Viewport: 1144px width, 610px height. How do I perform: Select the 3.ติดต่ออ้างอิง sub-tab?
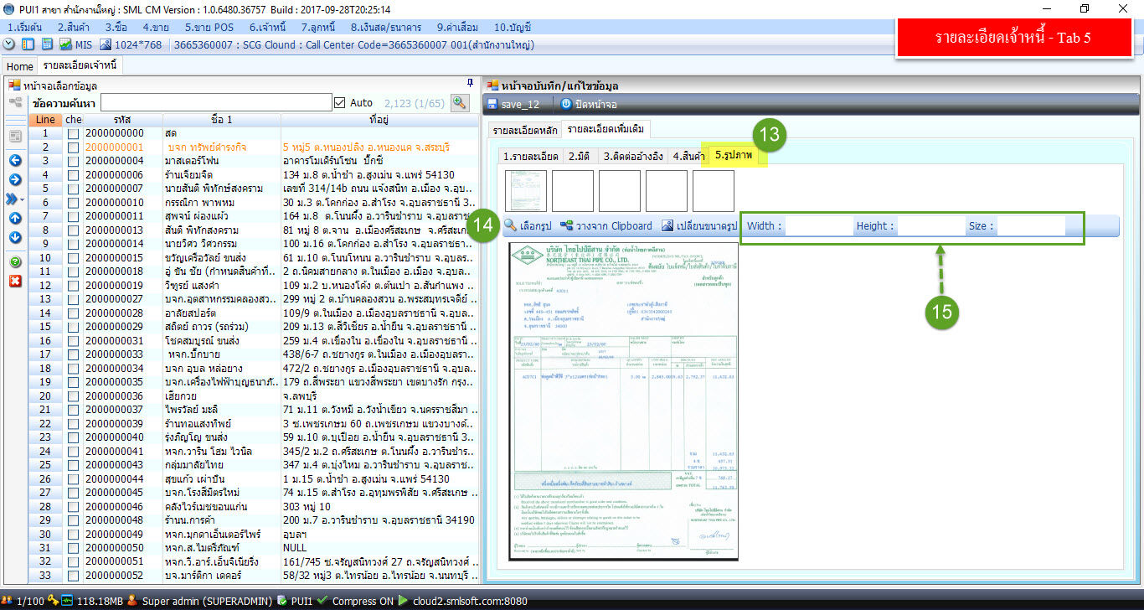click(x=633, y=156)
